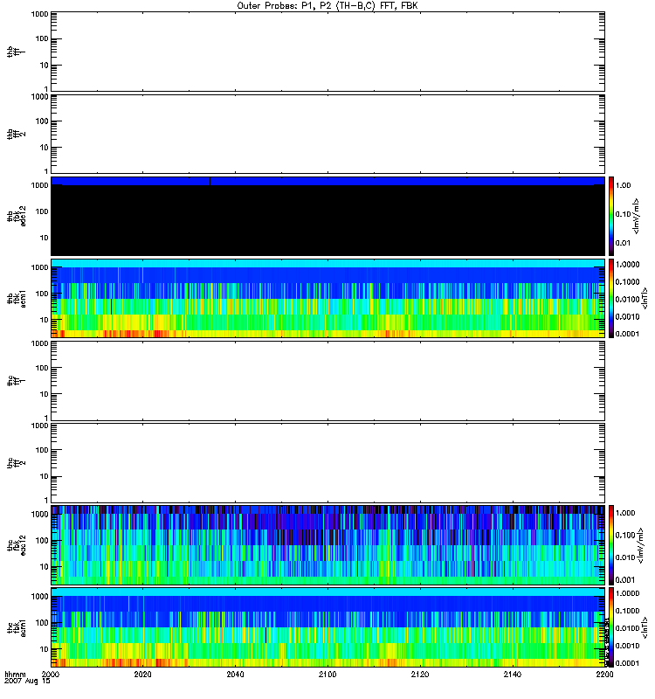Image resolution: width=655 pixels, height=699 pixels.
Task: Click '100' y-axis tick of thb edc12 panel
Action: (x=42, y=211)
